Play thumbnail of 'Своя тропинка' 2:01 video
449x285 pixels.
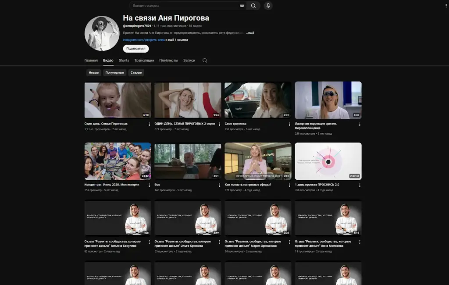[x=258, y=100]
